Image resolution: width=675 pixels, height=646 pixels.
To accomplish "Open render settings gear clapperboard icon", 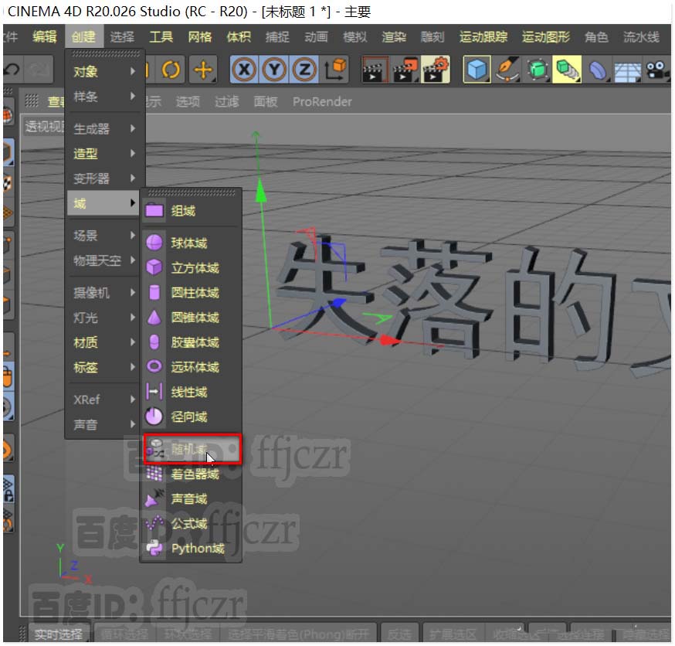I will tap(436, 70).
